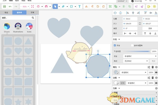The width and height of the screenshot is (158, 105).
Task: Click the flip horizontal triangle icon
Action: (x=86, y=6)
